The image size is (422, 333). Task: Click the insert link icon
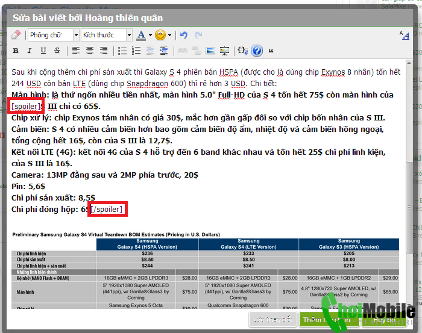[183, 51]
